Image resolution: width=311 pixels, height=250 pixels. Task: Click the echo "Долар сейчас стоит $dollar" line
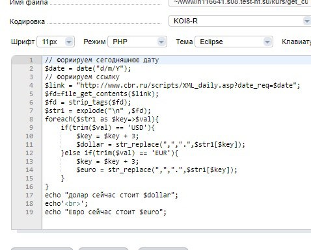point(111,195)
